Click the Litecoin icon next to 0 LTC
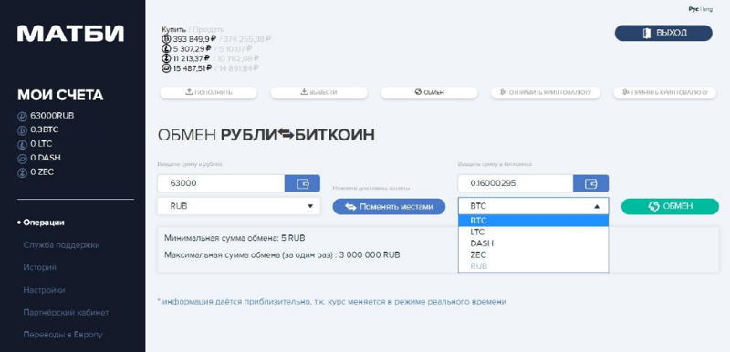 click(21, 144)
